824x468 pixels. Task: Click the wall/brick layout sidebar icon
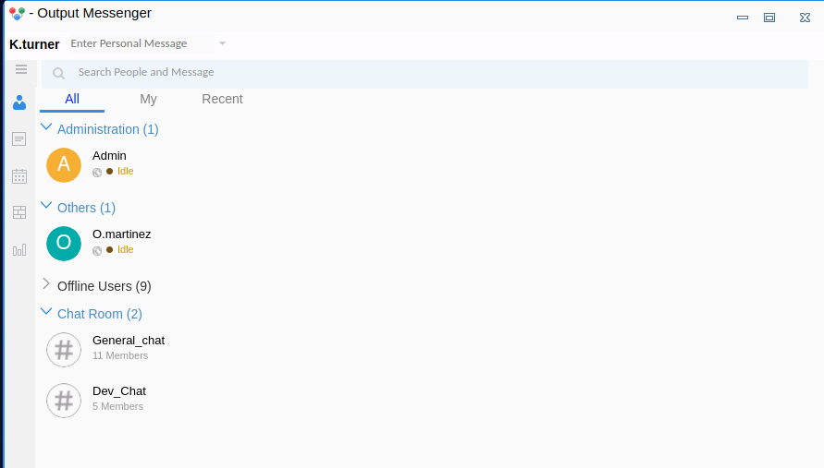coord(19,212)
